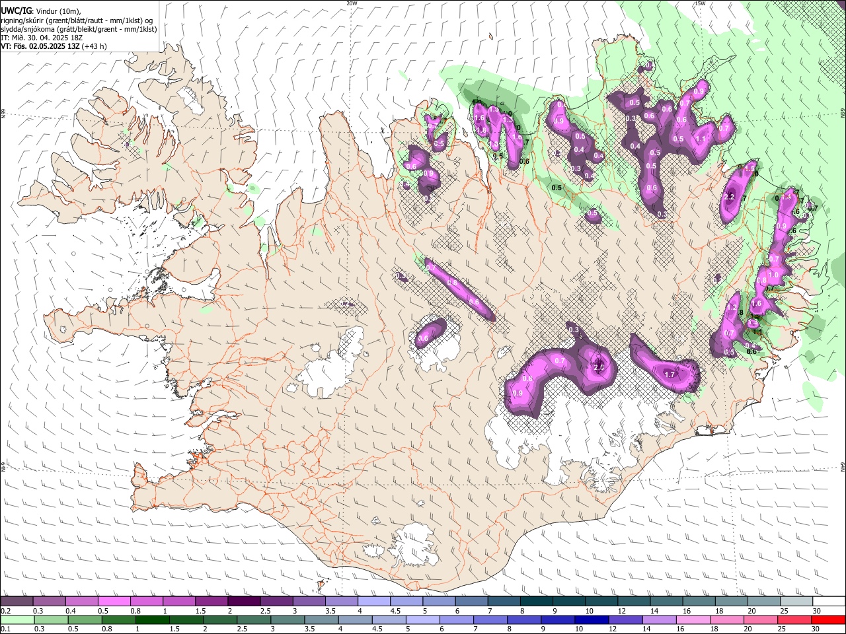Pick the bright pink snow swatch between 0.5 and 0.8
Viewport: 846px width, 634px height.
tap(114, 601)
